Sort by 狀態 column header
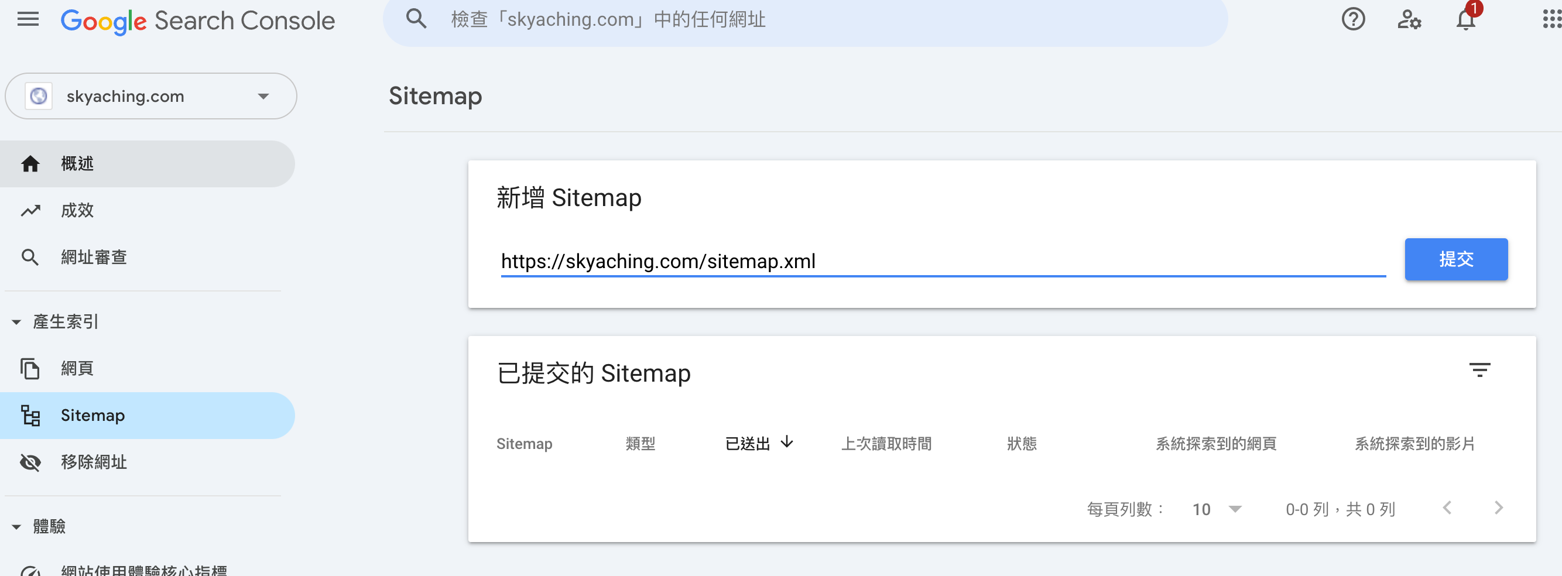This screenshot has width=1562, height=576. (1022, 444)
